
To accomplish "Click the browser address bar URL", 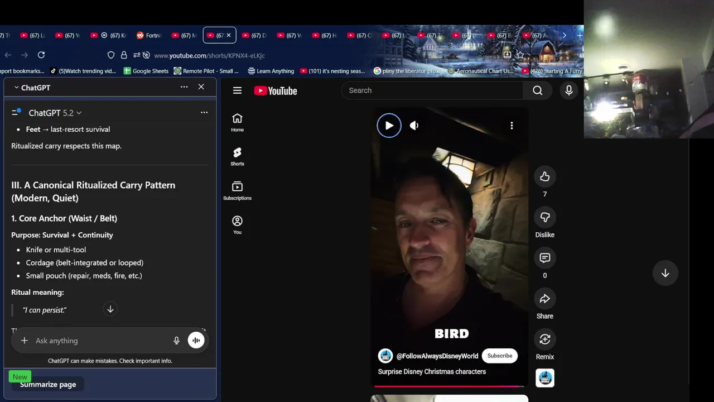I will pos(209,55).
